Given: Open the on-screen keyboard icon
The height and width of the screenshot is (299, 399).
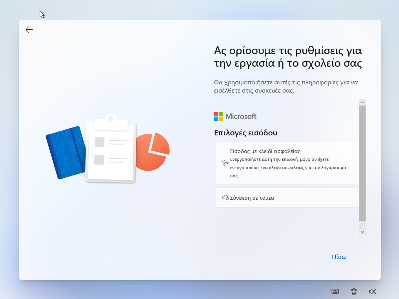Looking at the screenshot, I should pos(335,292).
